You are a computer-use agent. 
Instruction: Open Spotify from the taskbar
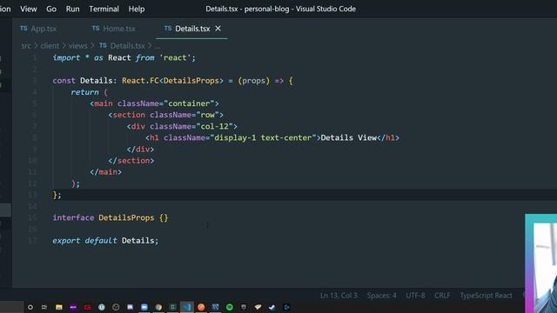[x=230, y=307]
